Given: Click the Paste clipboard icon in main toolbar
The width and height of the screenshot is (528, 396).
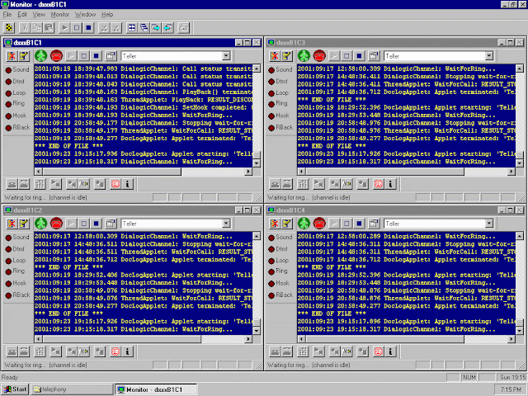Looking at the screenshot, I should [49, 27].
